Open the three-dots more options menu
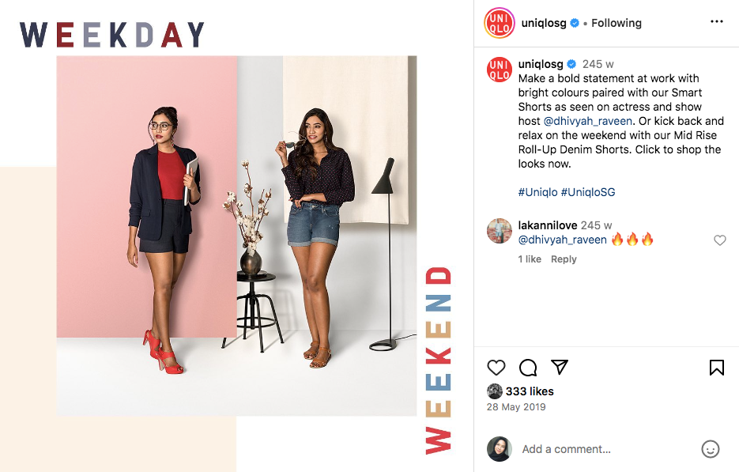739x472 pixels. click(x=716, y=21)
